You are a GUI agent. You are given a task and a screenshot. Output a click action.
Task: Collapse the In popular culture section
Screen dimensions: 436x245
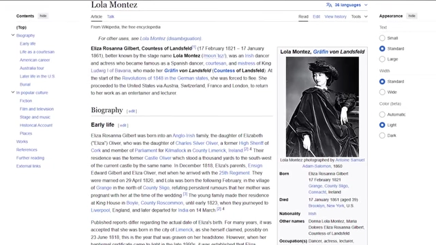[13, 93]
